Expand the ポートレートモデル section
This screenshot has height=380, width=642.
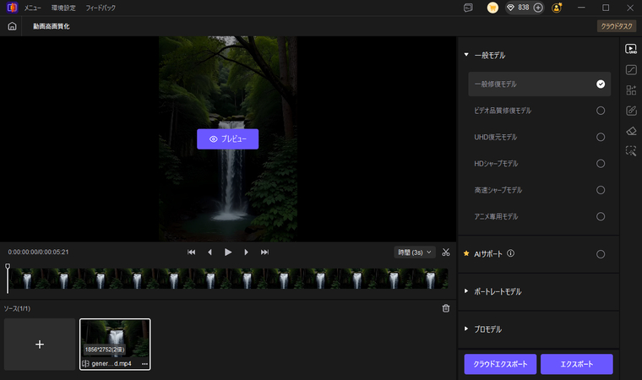pyautogui.click(x=466, y=291)
